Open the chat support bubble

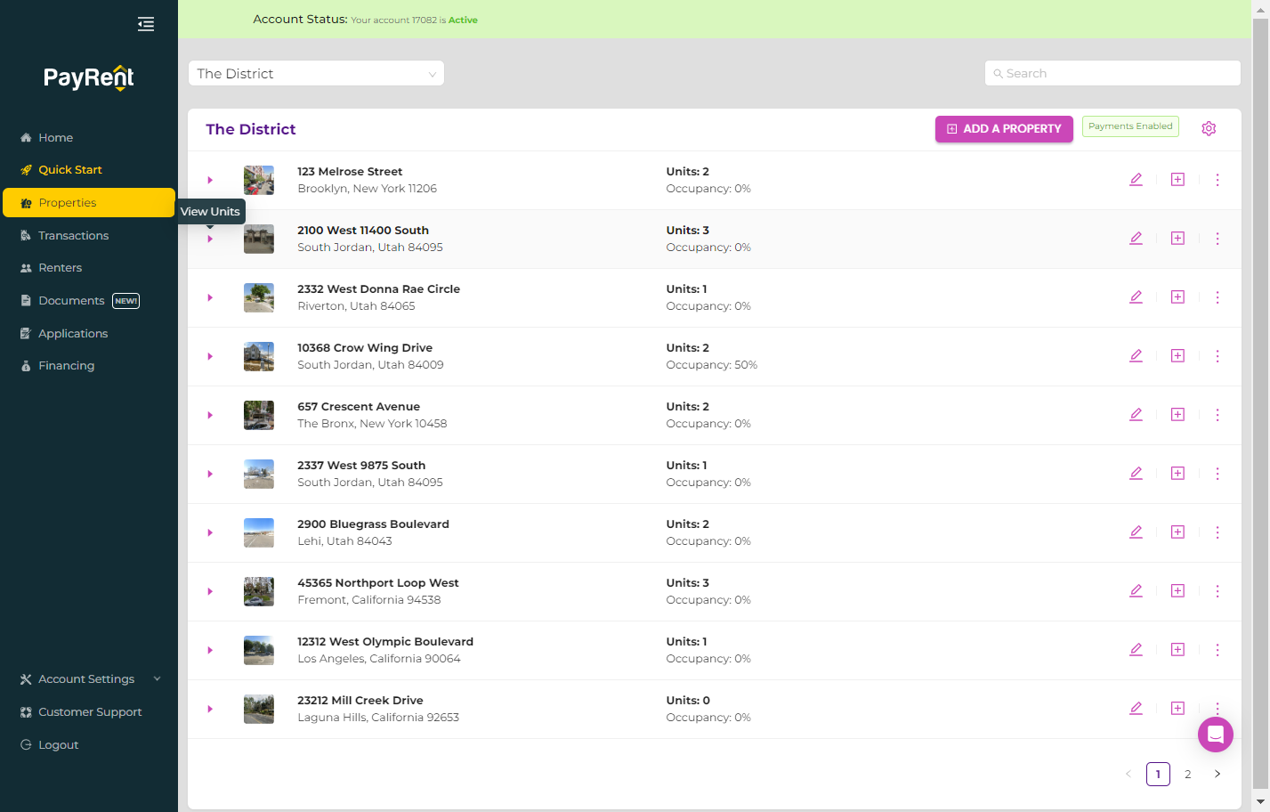tap(1216, 735)
